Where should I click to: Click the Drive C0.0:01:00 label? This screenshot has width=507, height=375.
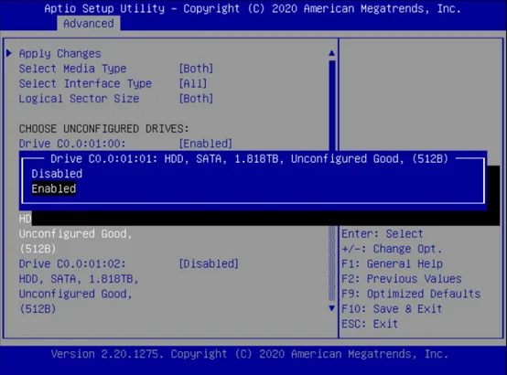click(72, 144)
